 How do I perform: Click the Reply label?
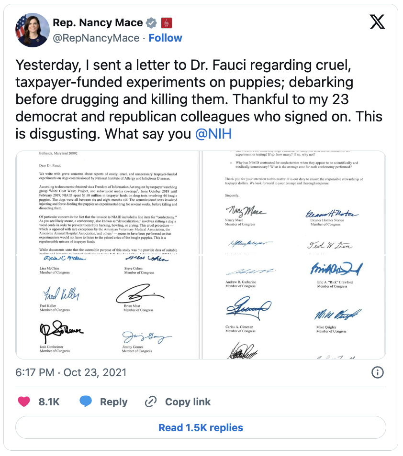pos(113,402)
